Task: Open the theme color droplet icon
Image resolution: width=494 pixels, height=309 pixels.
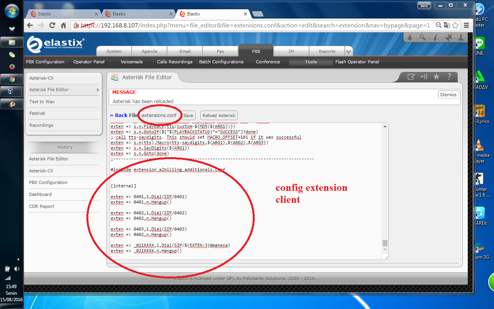Action: 410,37
